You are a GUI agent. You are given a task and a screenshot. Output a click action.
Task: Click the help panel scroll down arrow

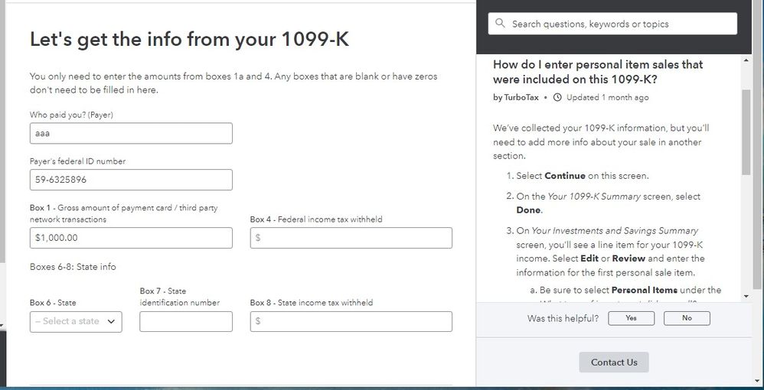746,296
